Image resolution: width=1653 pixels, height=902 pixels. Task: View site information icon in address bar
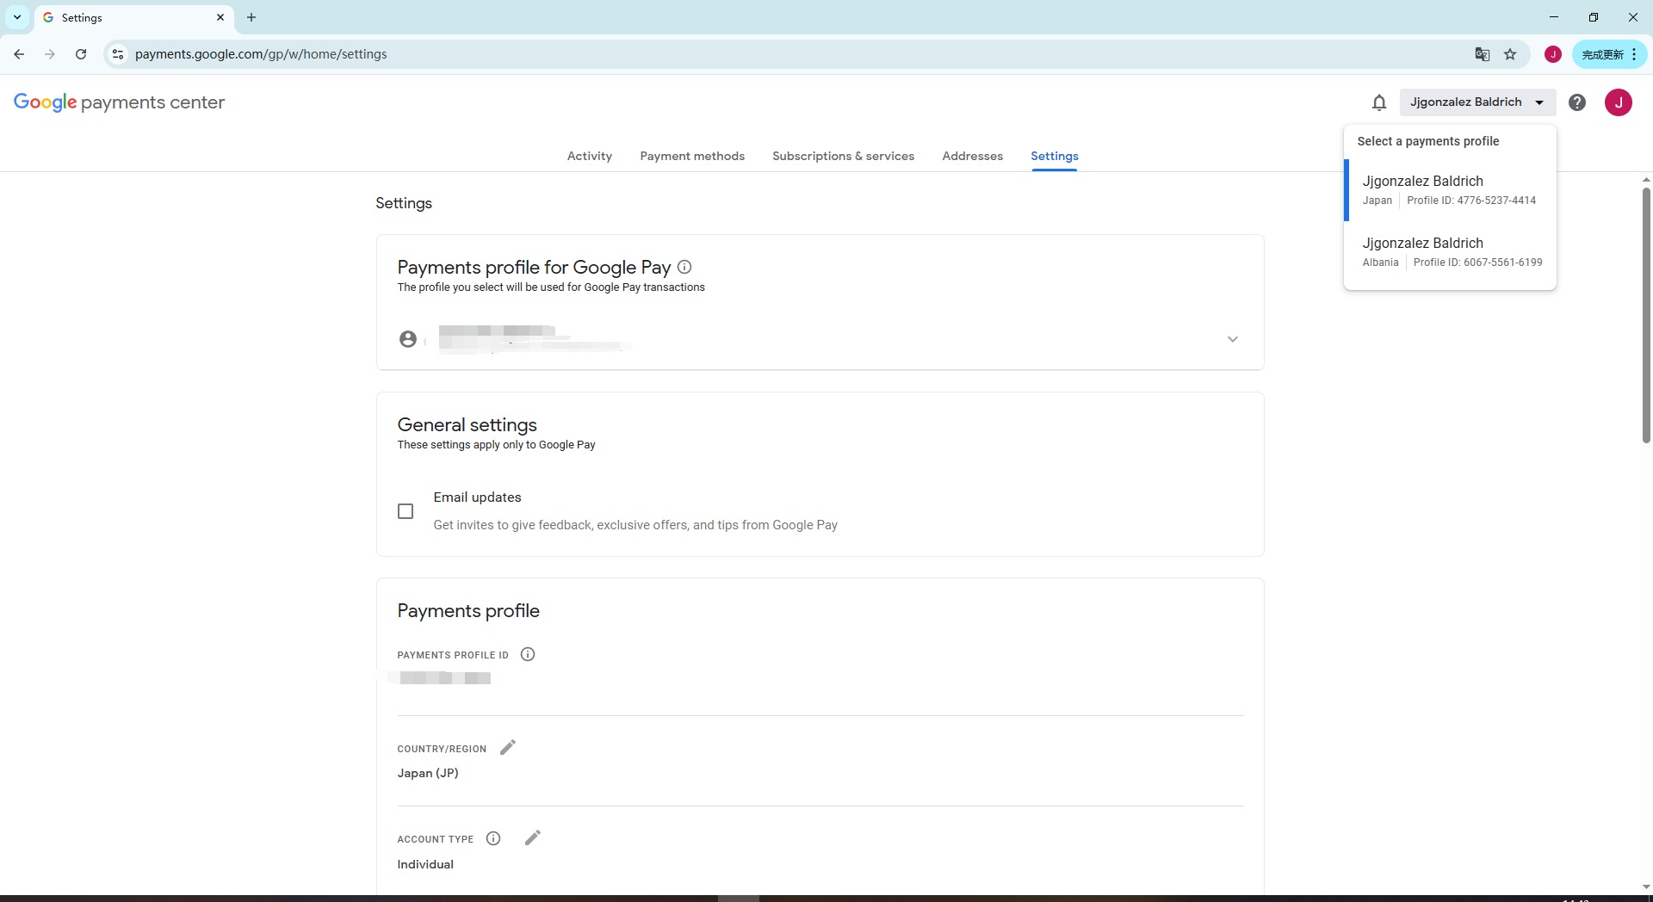[118, 54]
